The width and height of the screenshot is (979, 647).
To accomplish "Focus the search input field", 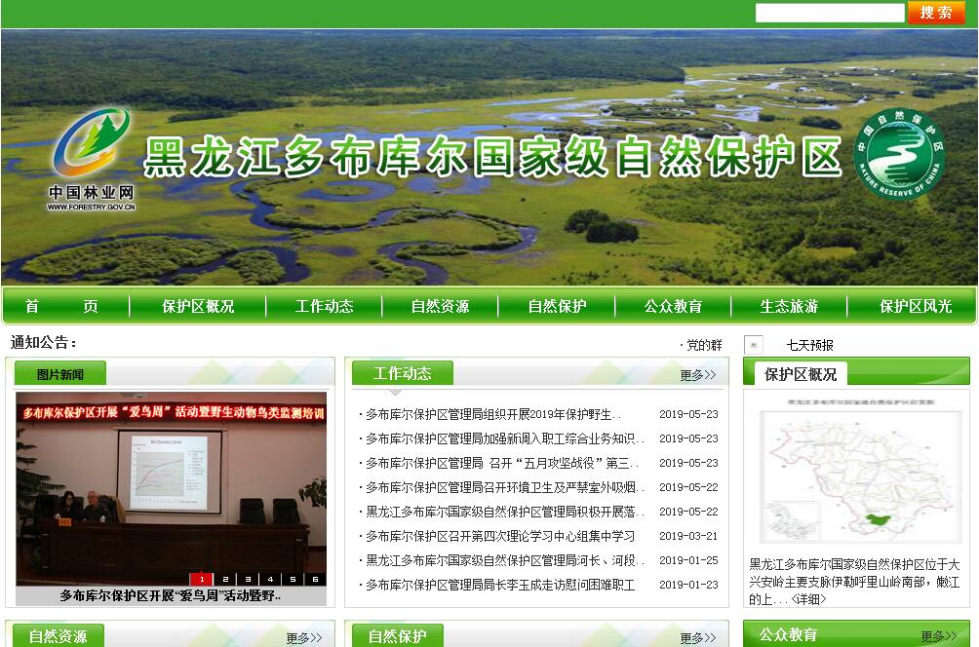I will pos(829,13).
